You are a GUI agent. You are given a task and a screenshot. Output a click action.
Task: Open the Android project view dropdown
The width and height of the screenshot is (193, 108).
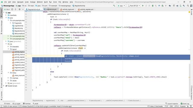[7, 9]
